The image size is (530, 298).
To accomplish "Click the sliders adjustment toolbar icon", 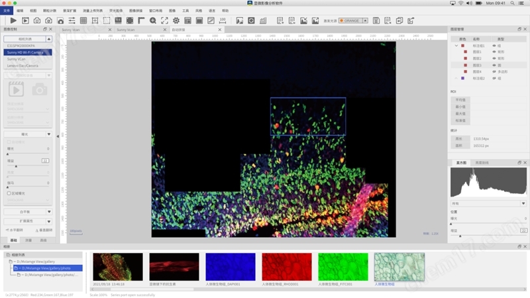I will (x=72, y=21).
